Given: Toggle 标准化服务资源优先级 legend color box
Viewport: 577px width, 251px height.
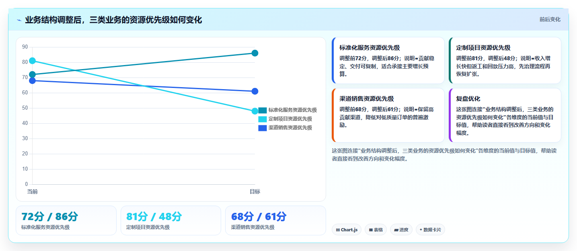Looking at the screenshot, I should point(262,110).
